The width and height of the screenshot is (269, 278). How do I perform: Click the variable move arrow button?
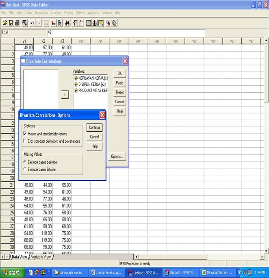(x=65, y=95)
